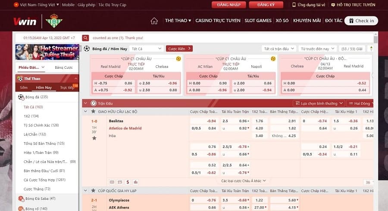Click the (53 / 53) Giải league selector

pyautogui.click(x=352, y=49)
